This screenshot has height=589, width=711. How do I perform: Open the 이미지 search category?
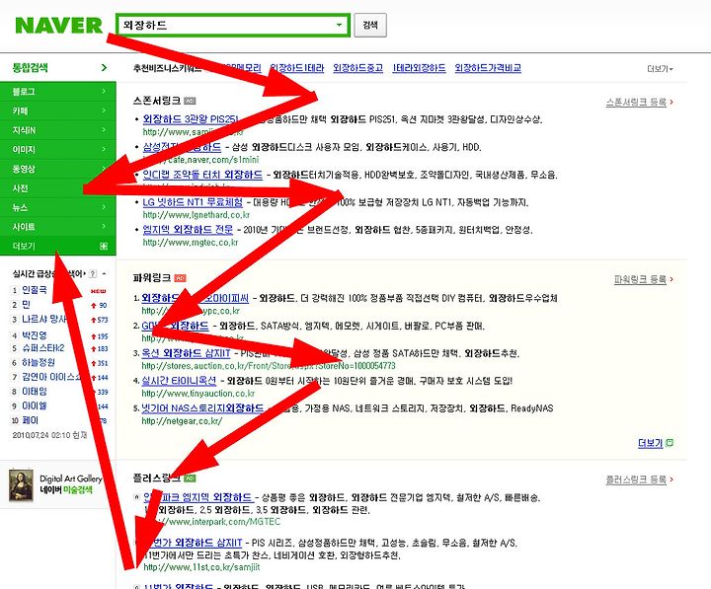[x=58, y=150]
